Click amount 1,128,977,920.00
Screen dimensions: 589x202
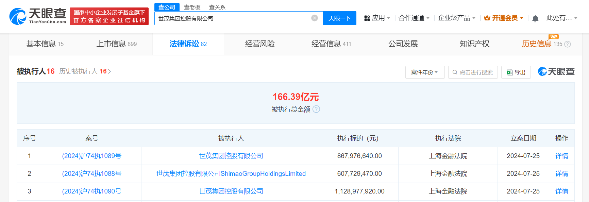click(x=359, y=191)
